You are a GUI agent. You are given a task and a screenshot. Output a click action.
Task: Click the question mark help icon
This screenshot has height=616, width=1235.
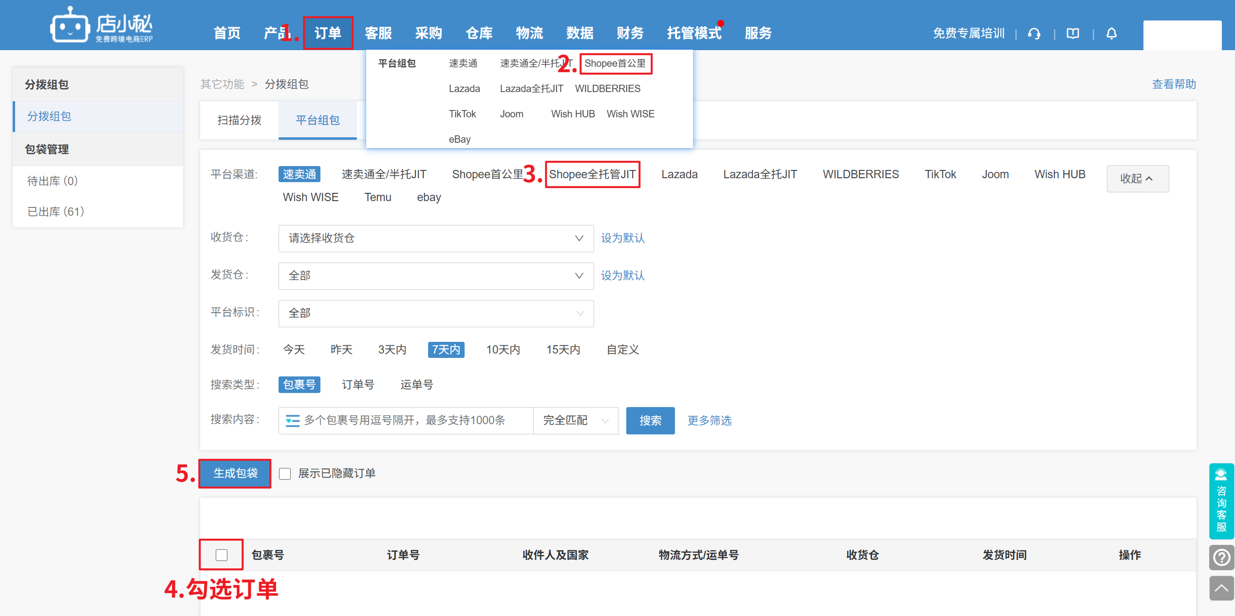1221,558
